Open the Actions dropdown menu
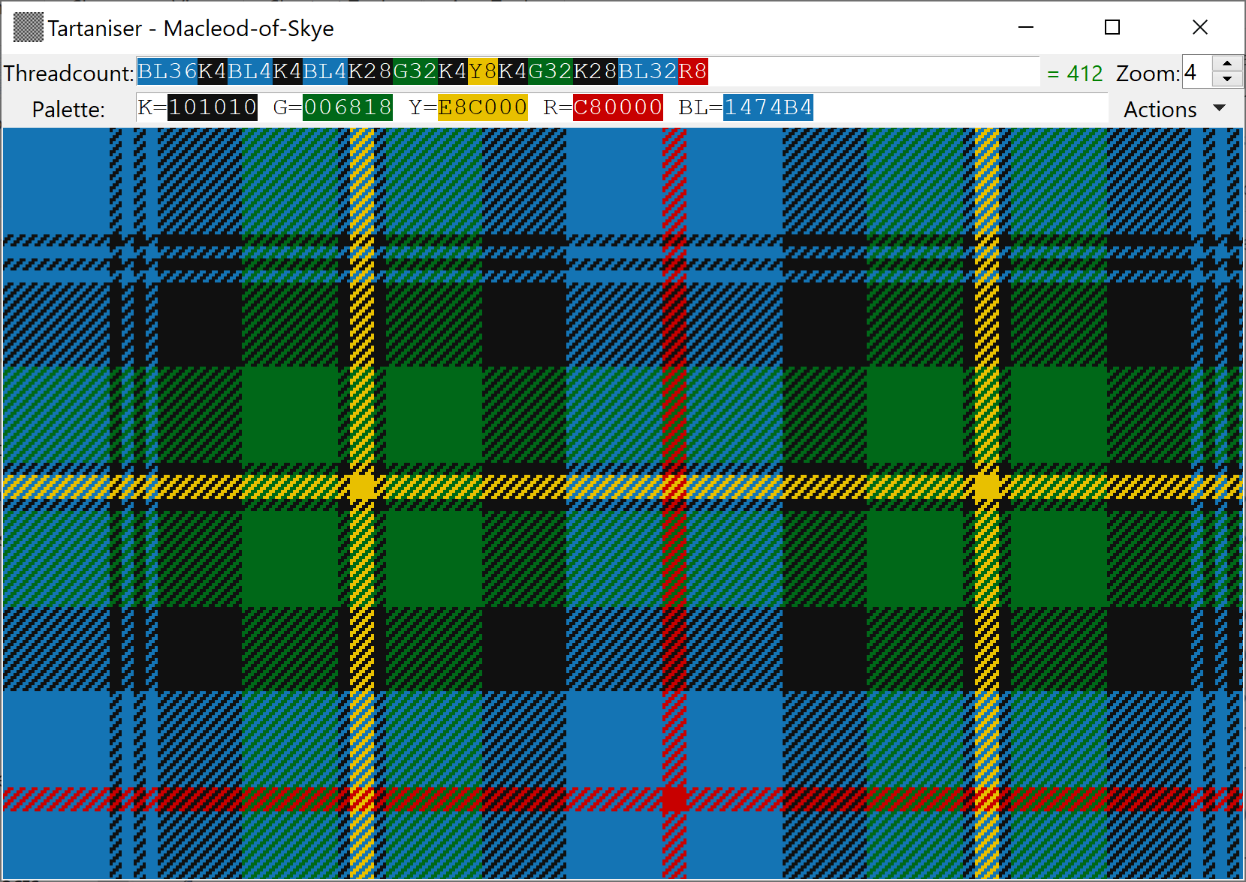 [x=1175, y=109]
